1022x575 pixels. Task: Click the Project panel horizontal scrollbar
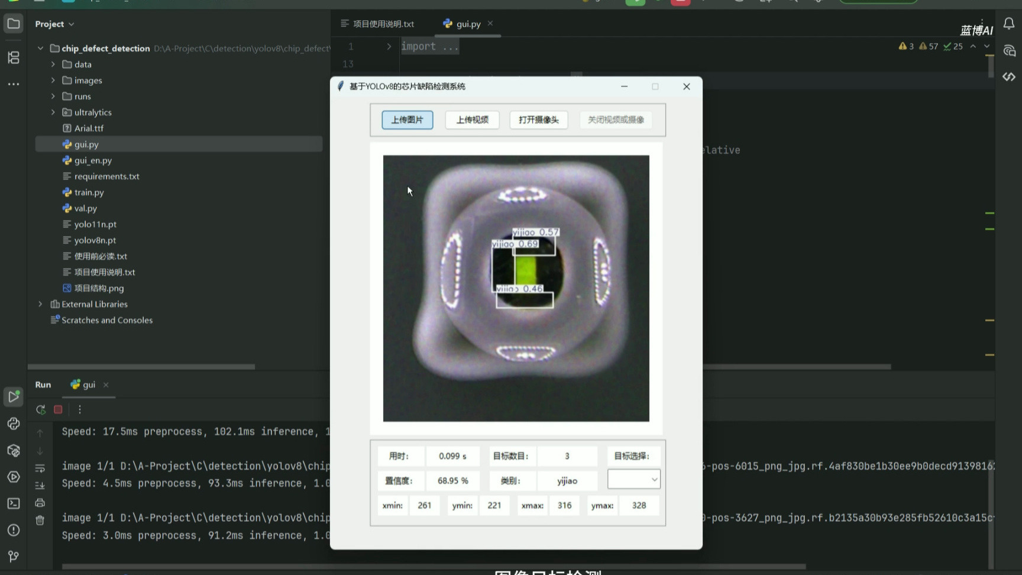[141, 367]
